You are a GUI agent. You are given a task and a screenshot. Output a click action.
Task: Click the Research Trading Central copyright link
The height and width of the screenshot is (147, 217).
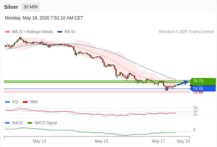tap(186, 32)
